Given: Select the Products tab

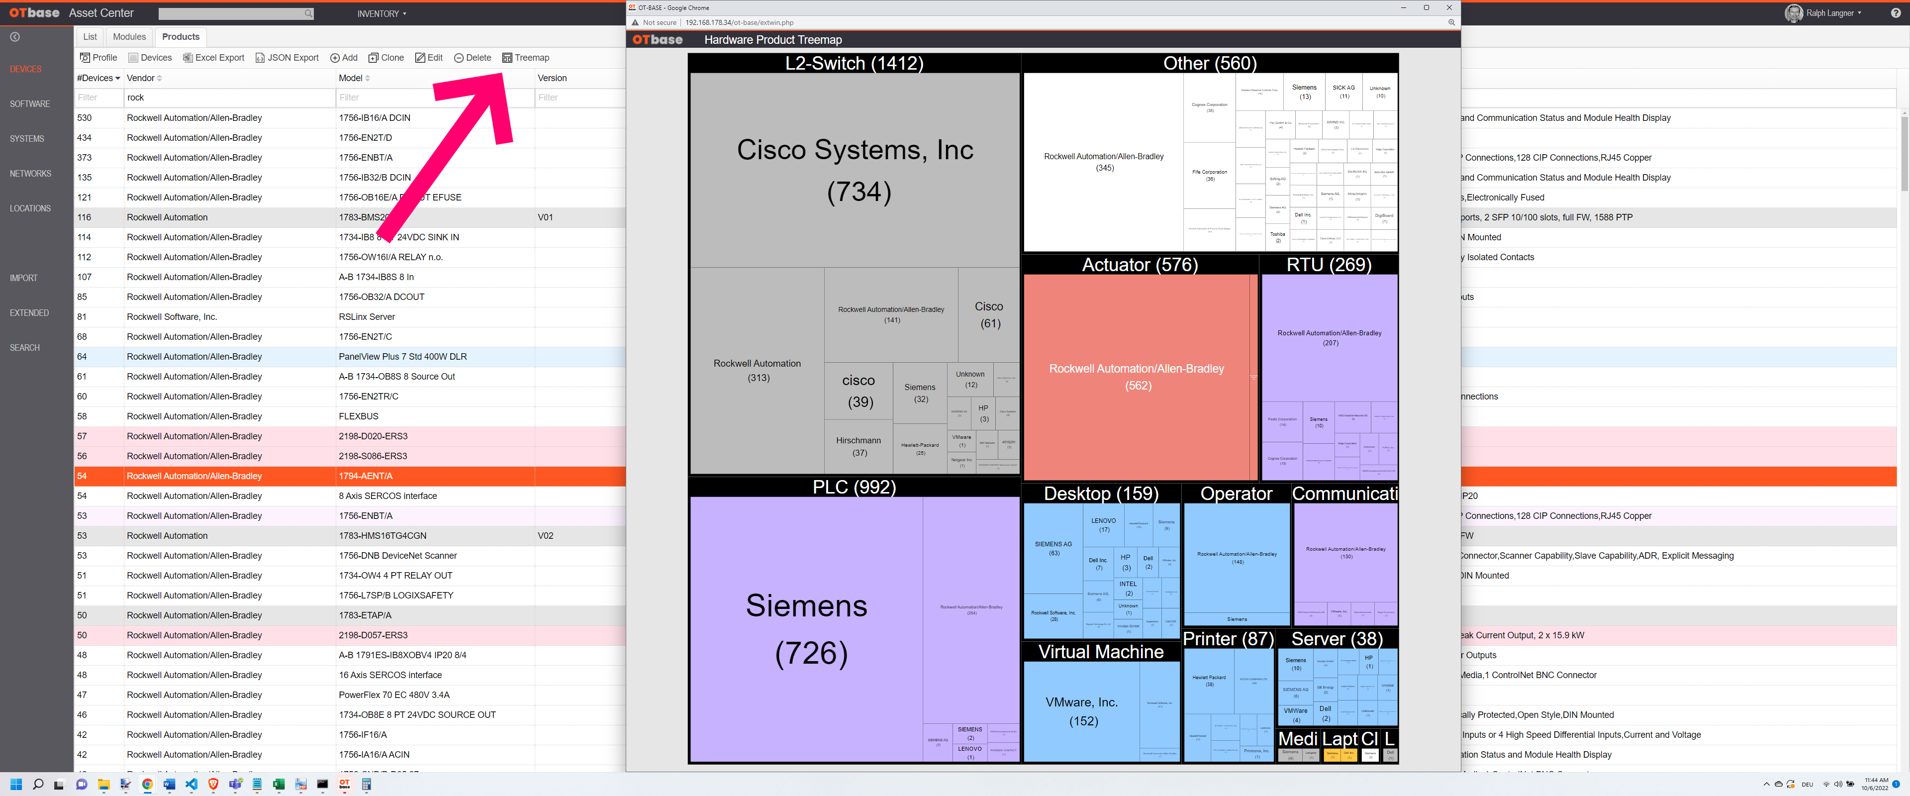Looking at the screenshot, I should coord(180,36).
